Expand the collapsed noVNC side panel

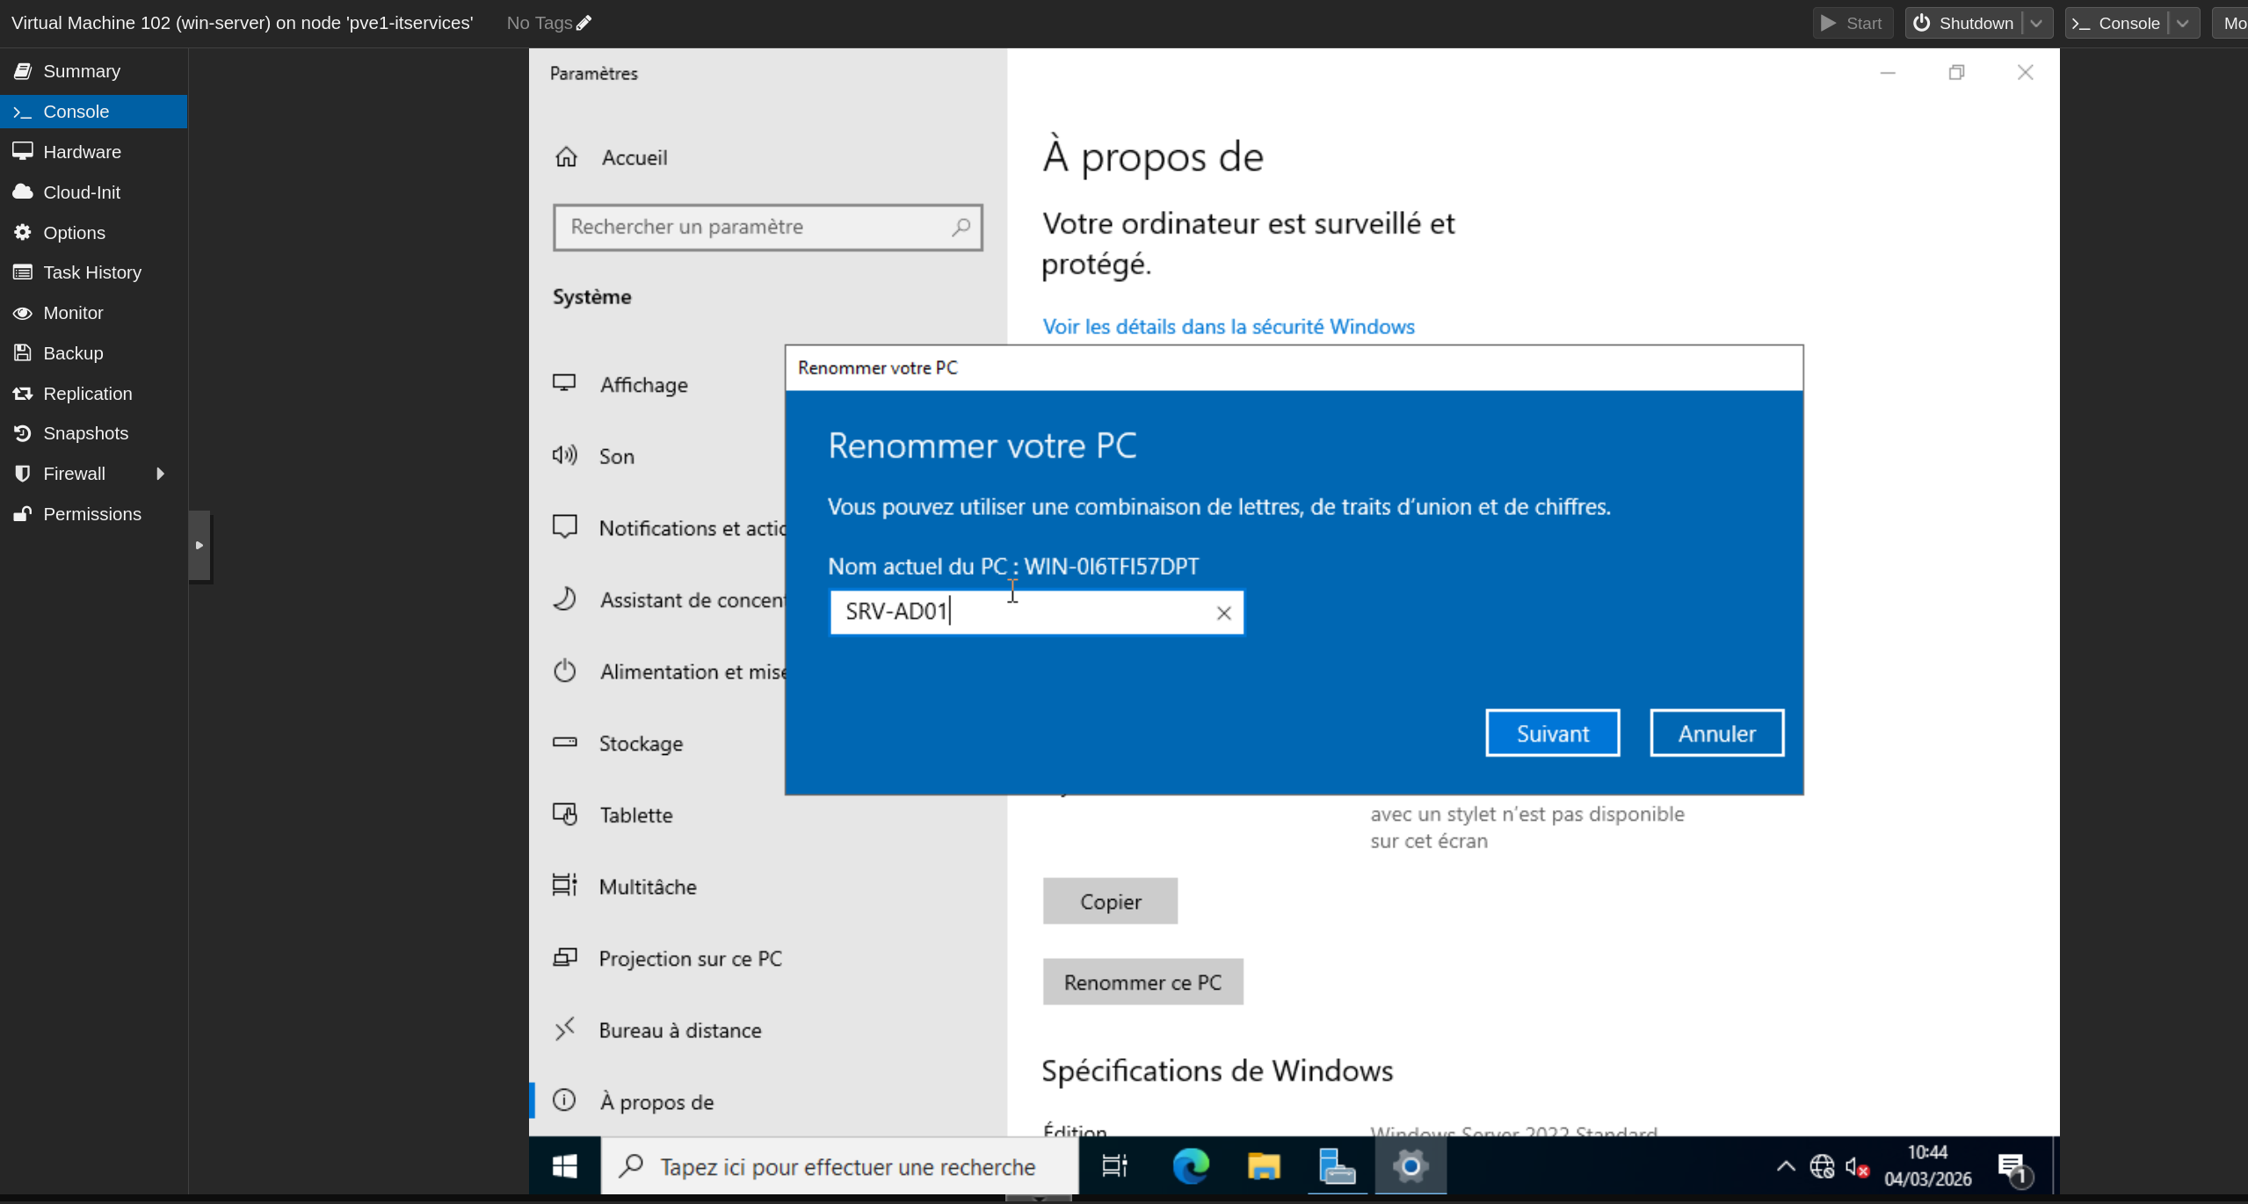click(x=199, y=545)
